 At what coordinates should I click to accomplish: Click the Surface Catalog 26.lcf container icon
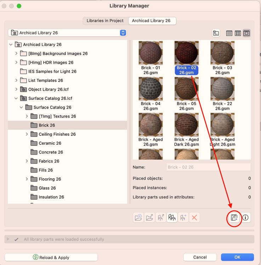point(23,98)
